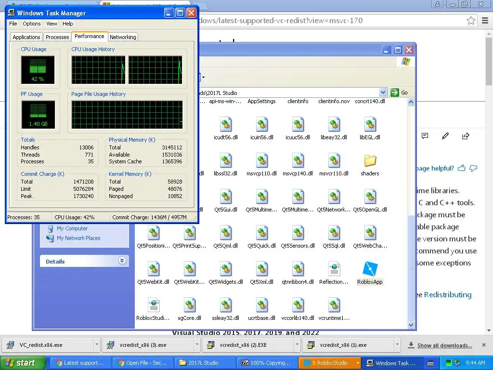Select ucrtbase.dll file icon
Viewport: 493px width, 370px height.
point(261,305)
